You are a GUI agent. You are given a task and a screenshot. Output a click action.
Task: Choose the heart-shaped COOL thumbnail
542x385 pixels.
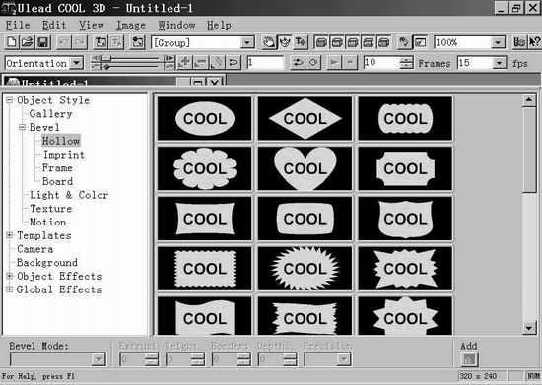[305, 168]
